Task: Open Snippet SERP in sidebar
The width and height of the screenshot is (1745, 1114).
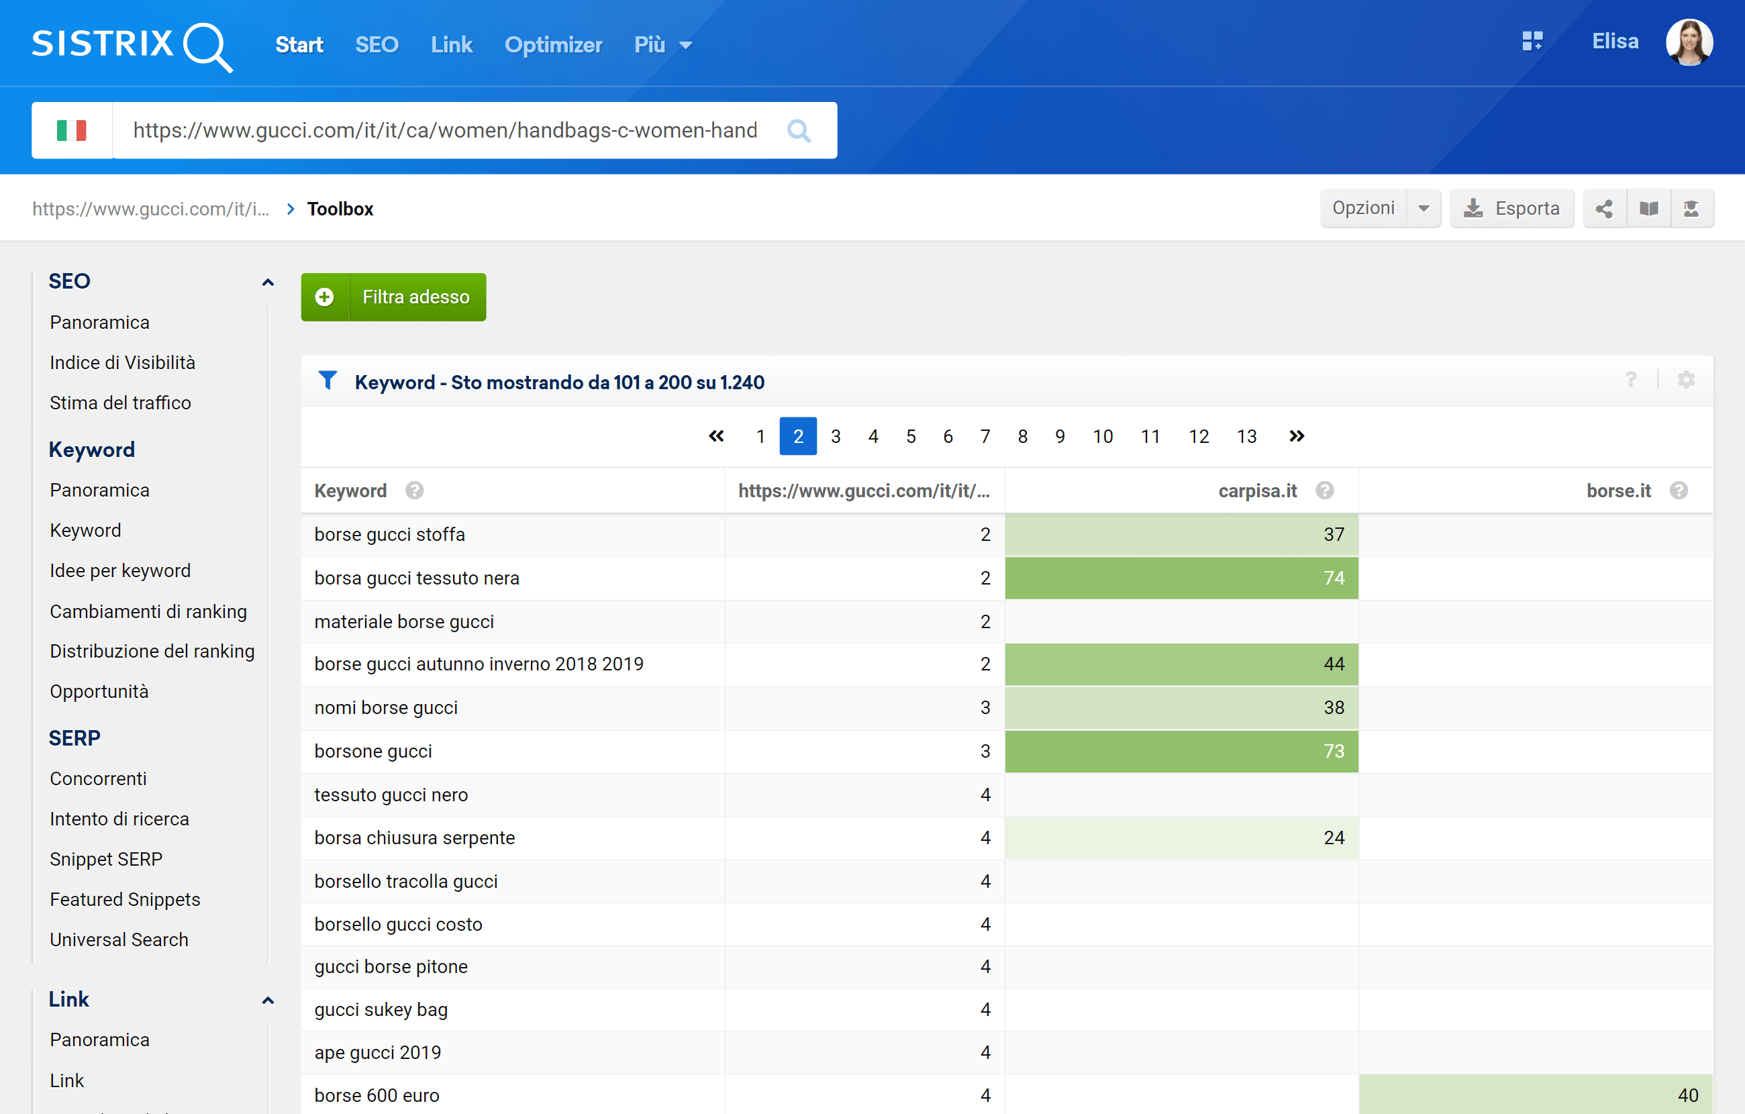Action: (x=106, y=860)
